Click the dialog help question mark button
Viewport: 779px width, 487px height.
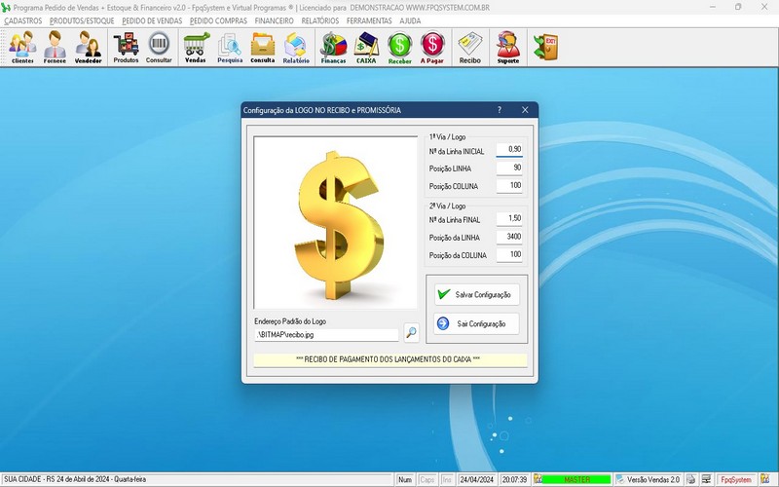pyautogui.click(x=500, y=110)
